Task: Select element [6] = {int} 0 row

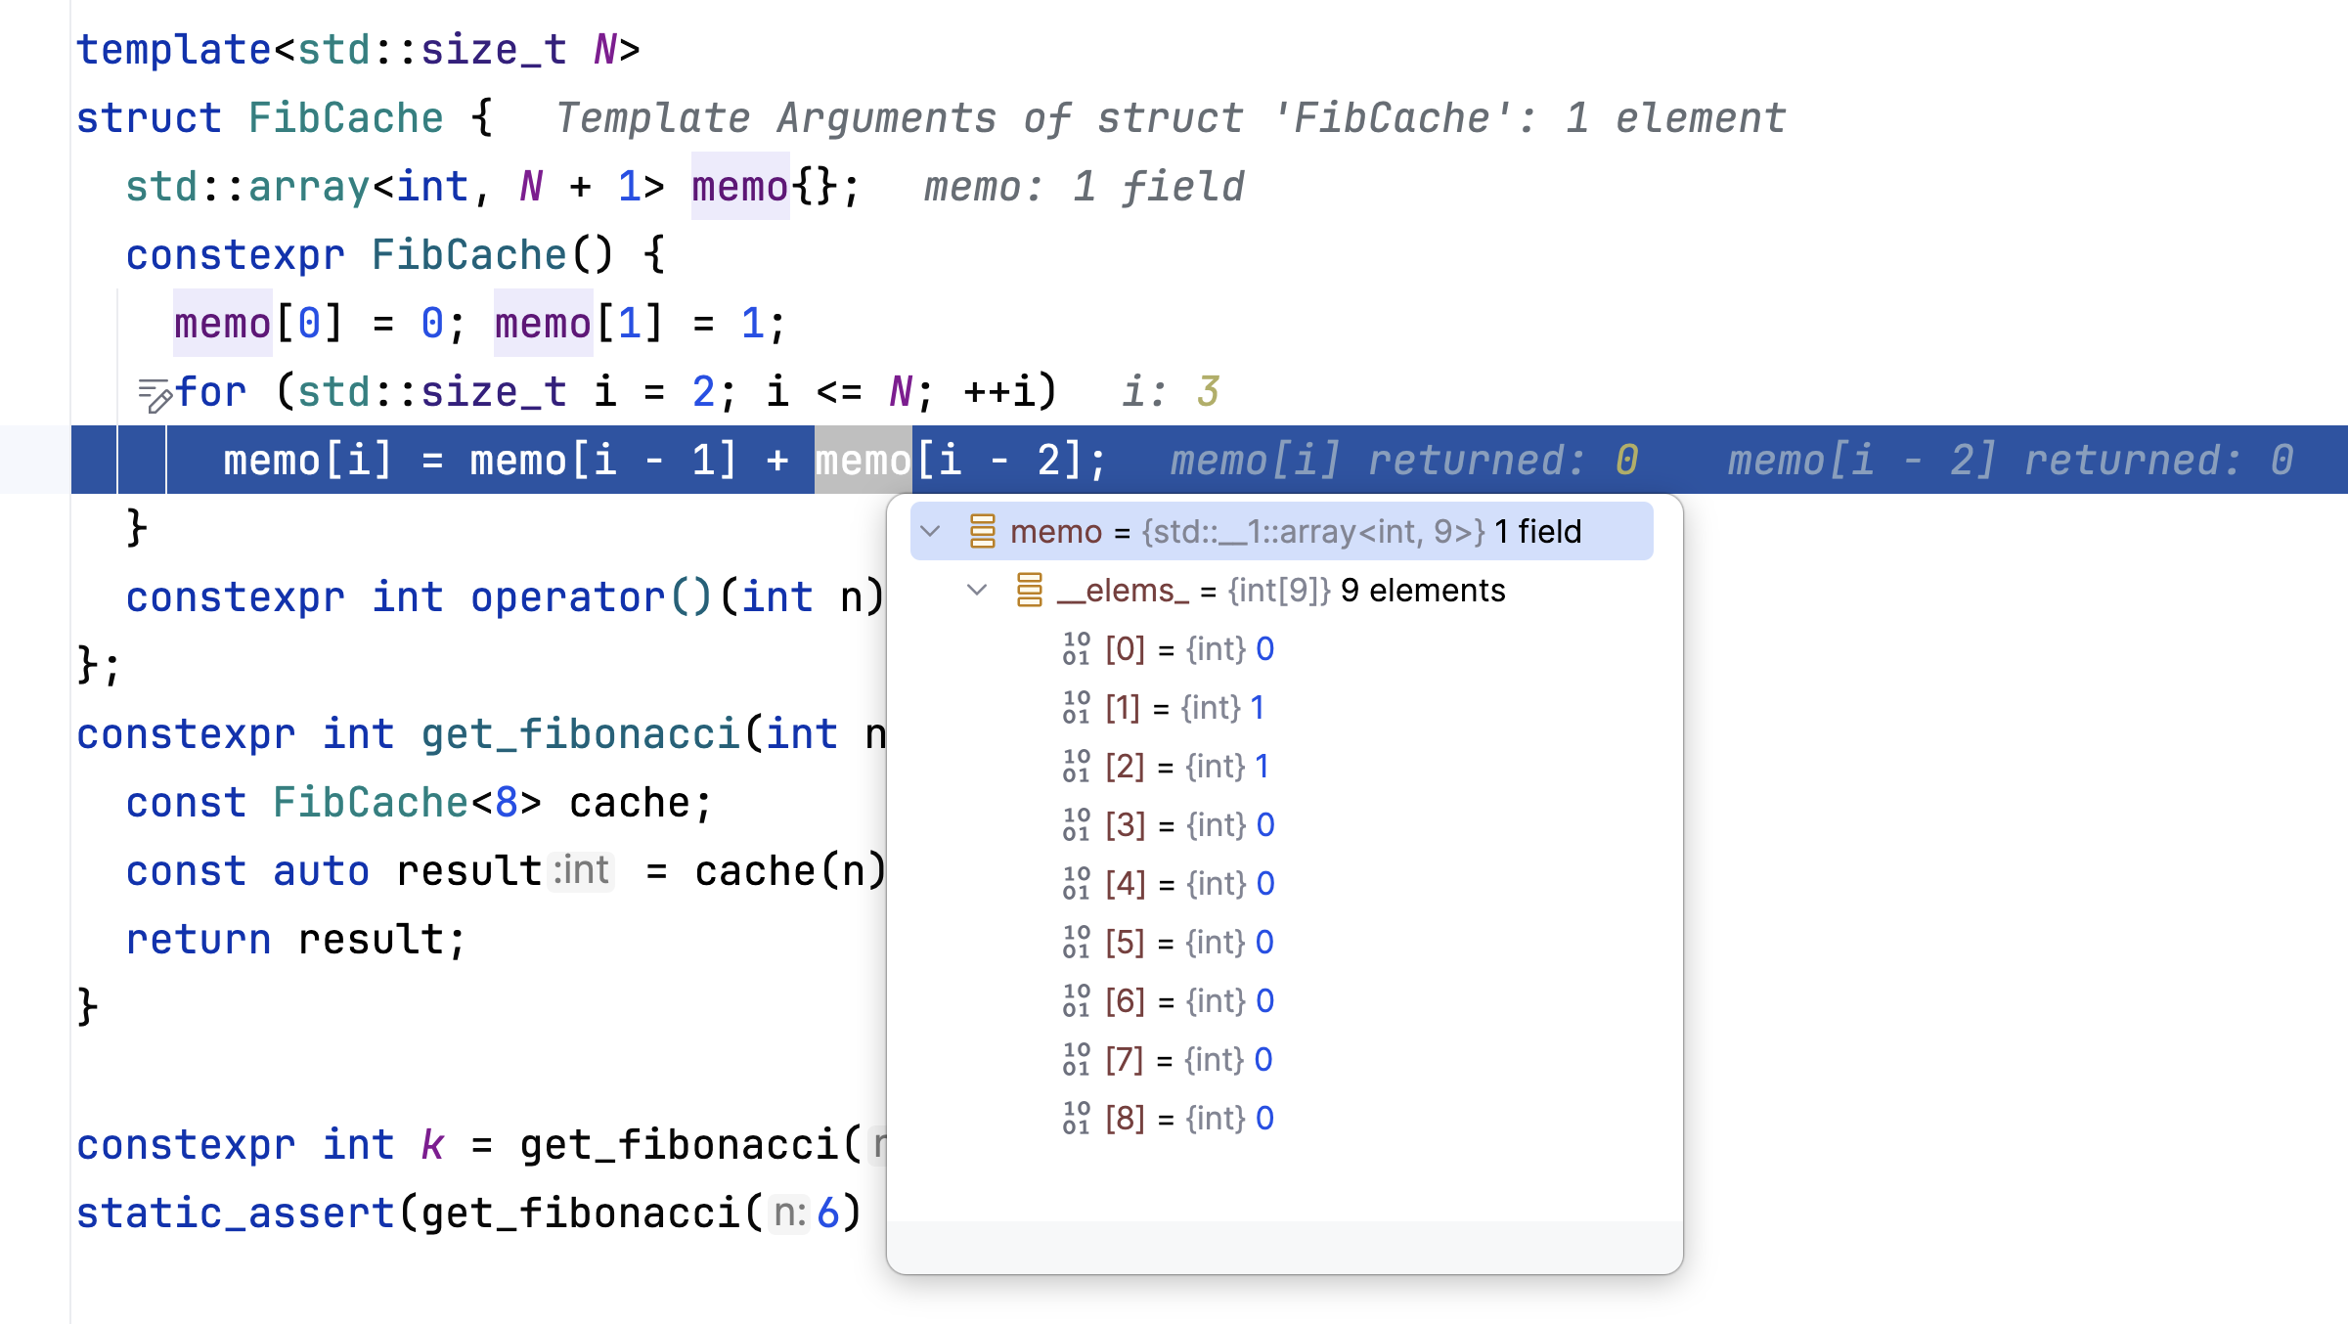Action: (x=1188, y=1000)
